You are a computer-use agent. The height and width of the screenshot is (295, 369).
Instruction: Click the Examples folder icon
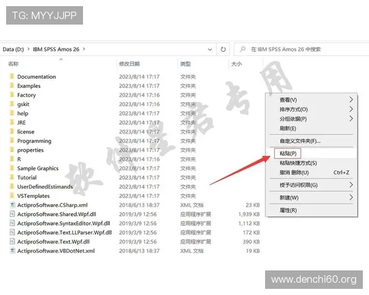pos(12,85)
